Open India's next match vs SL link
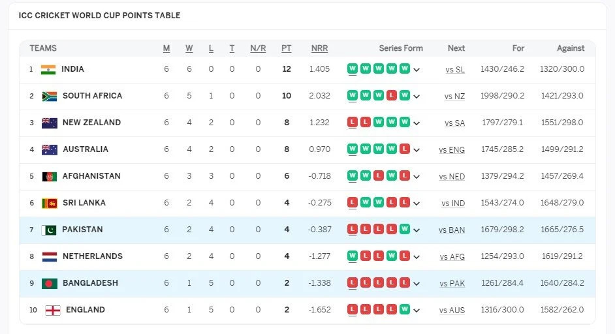This screenshot has height=334, width=615. pyautogui.click(x=455, y=70)
